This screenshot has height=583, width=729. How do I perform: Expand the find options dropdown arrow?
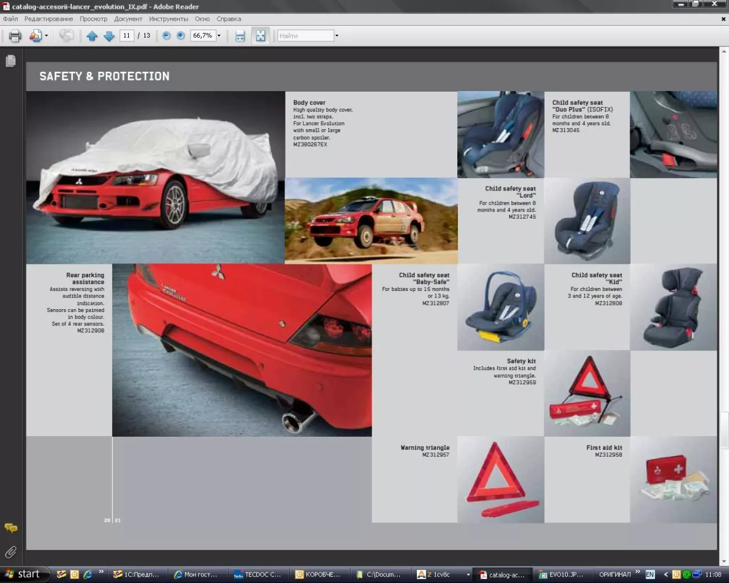click(337, 36)
